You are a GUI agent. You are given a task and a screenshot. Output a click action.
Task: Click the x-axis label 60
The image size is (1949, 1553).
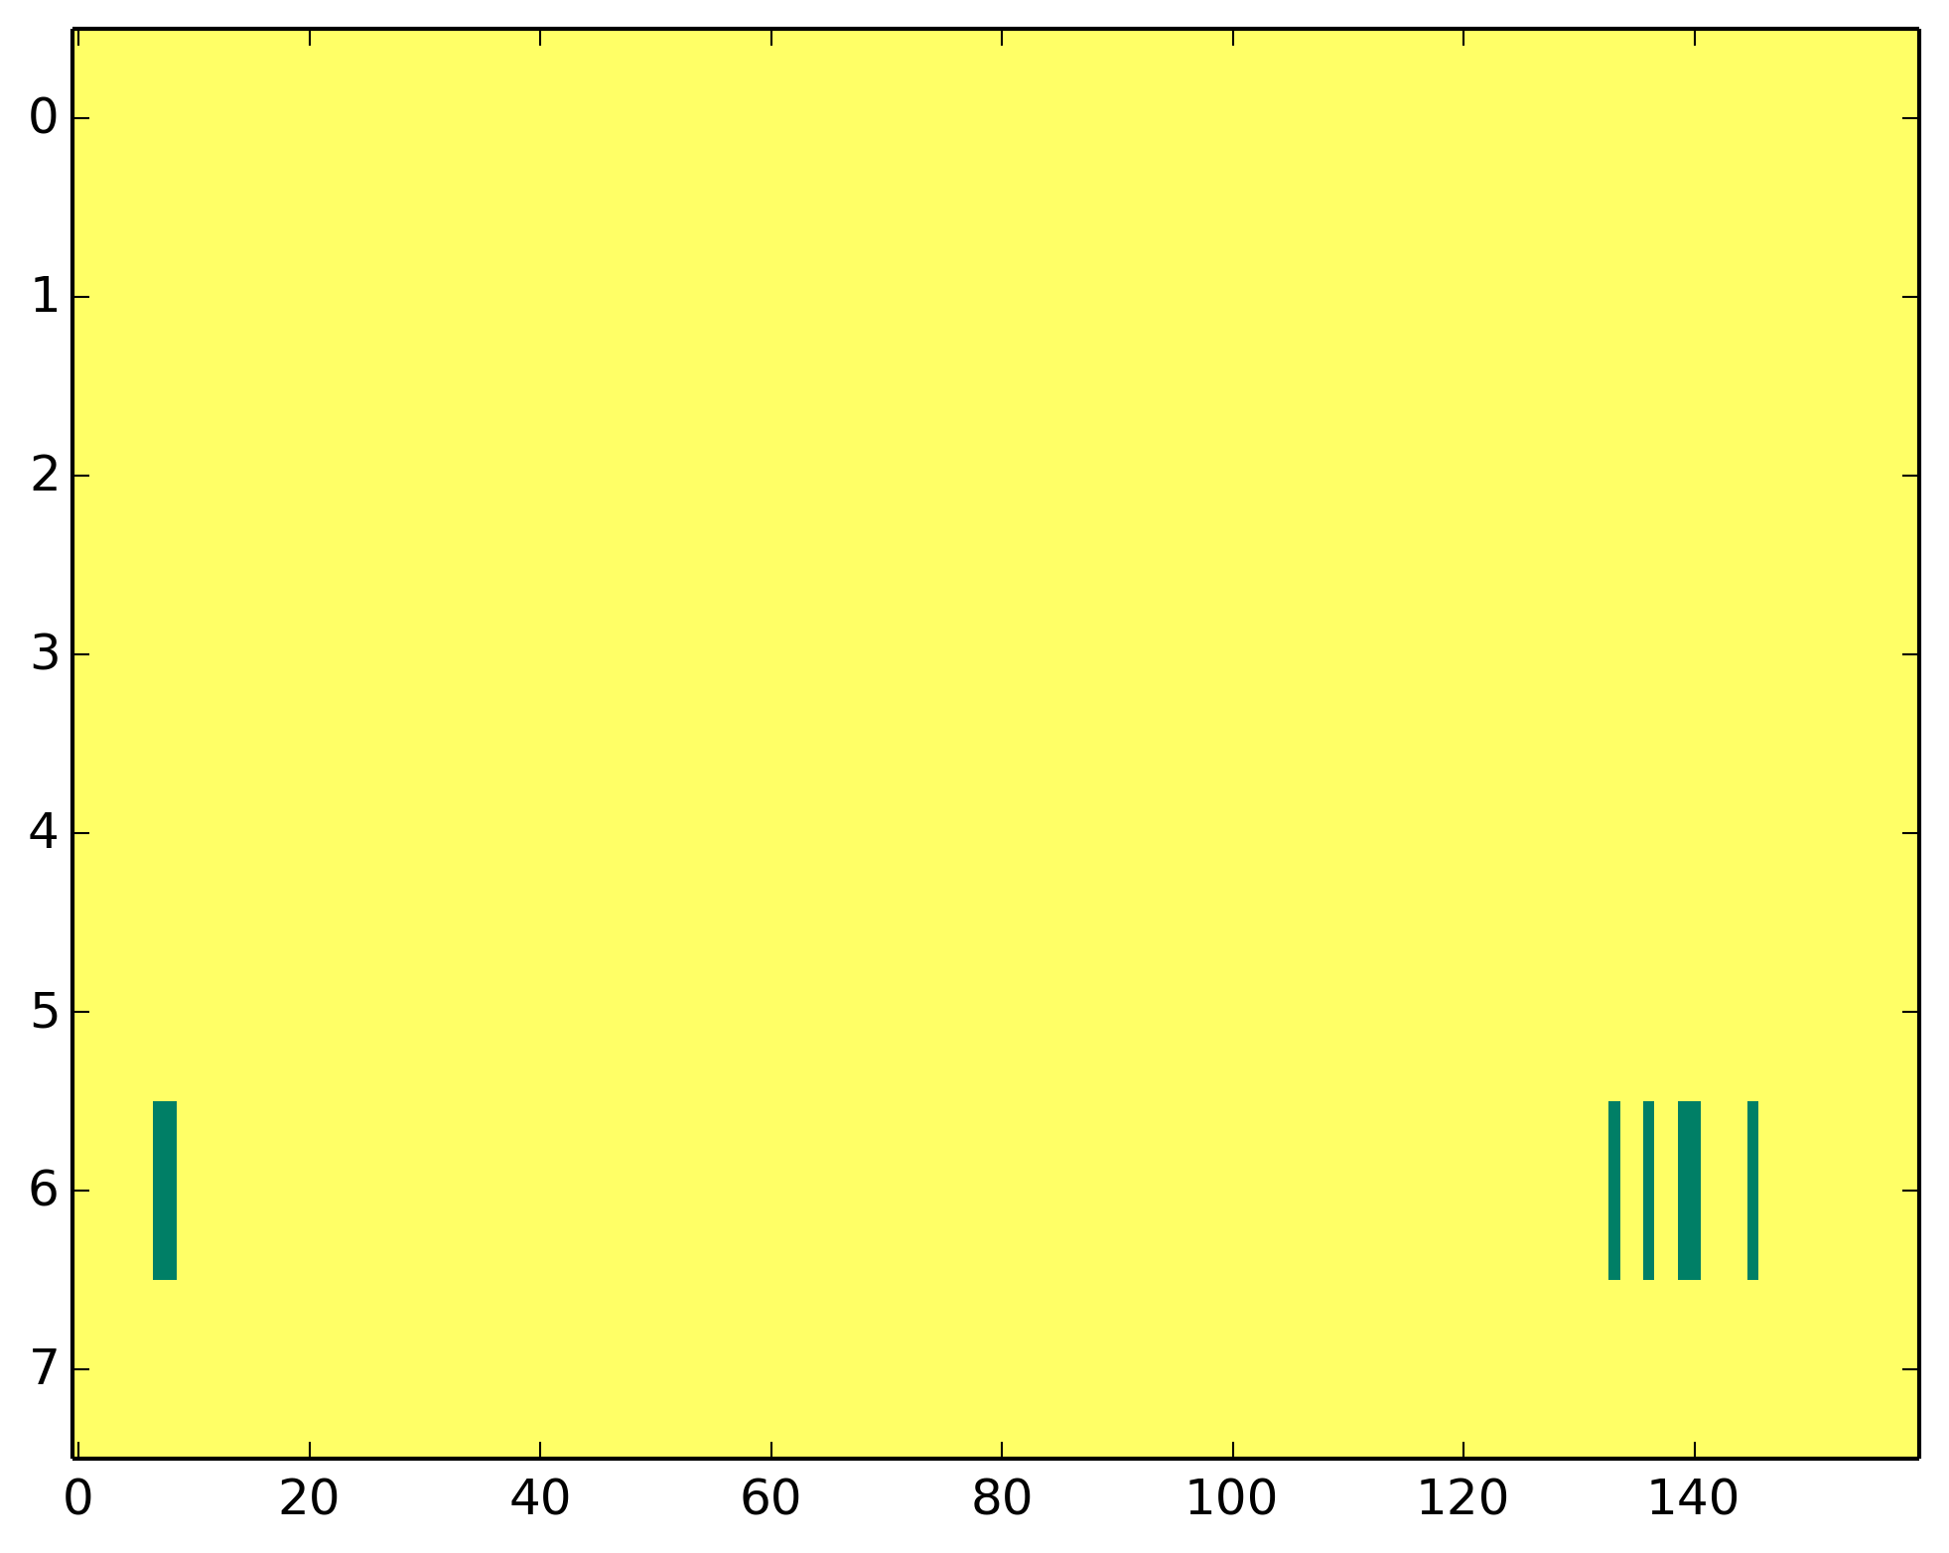click(770, 1499)
